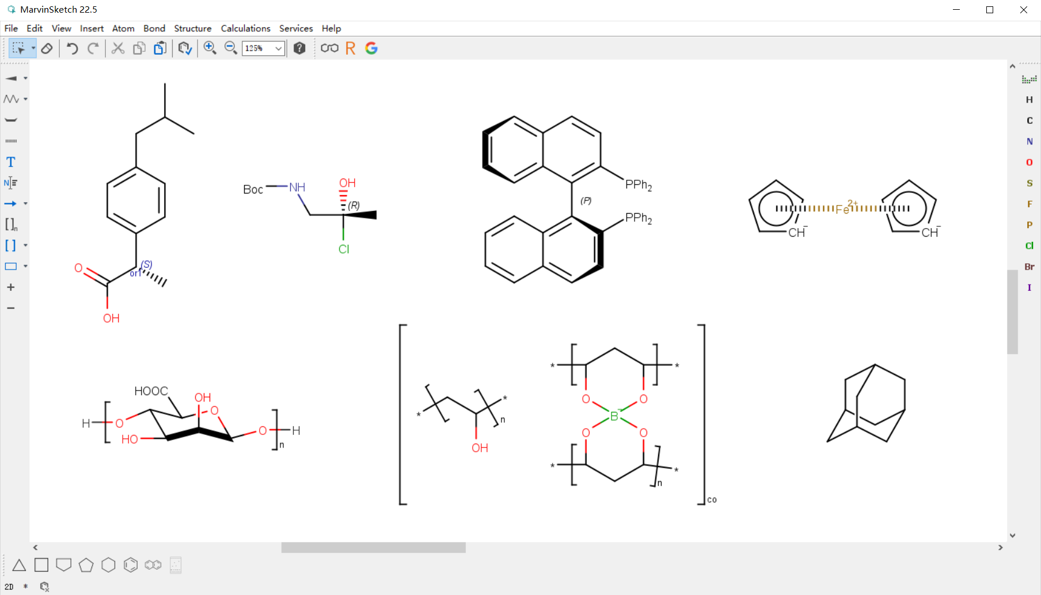
Task: Expand the bracket tool dropdown arrow
Action: point(24,245)
